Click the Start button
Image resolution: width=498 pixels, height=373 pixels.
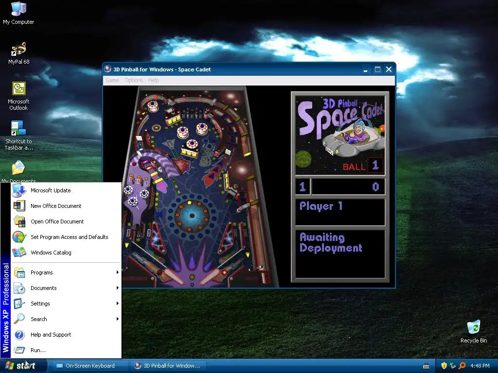point(23,366)
